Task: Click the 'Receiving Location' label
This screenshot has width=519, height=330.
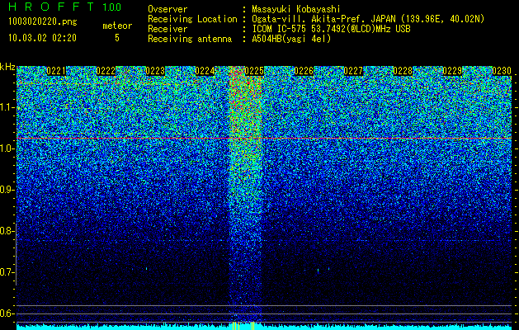Action: pyautogui.click(x=192, y=19)
